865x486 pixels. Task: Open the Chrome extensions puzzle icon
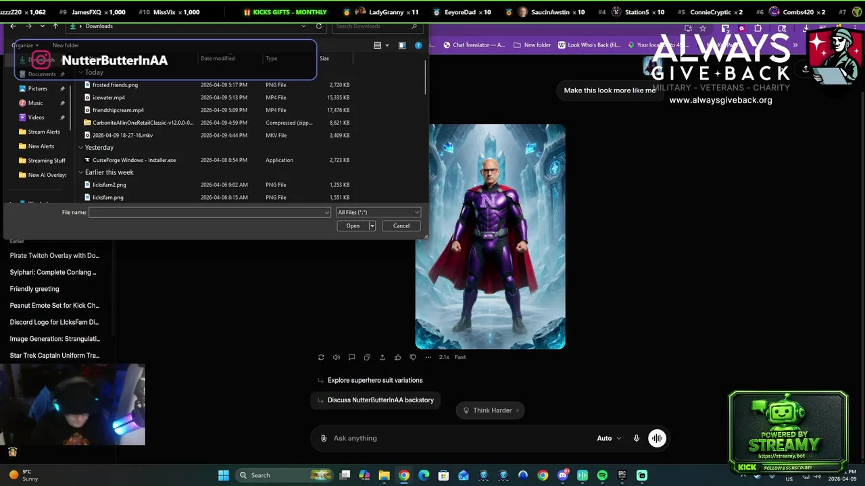pyautogui.click(x=758, y=28)
